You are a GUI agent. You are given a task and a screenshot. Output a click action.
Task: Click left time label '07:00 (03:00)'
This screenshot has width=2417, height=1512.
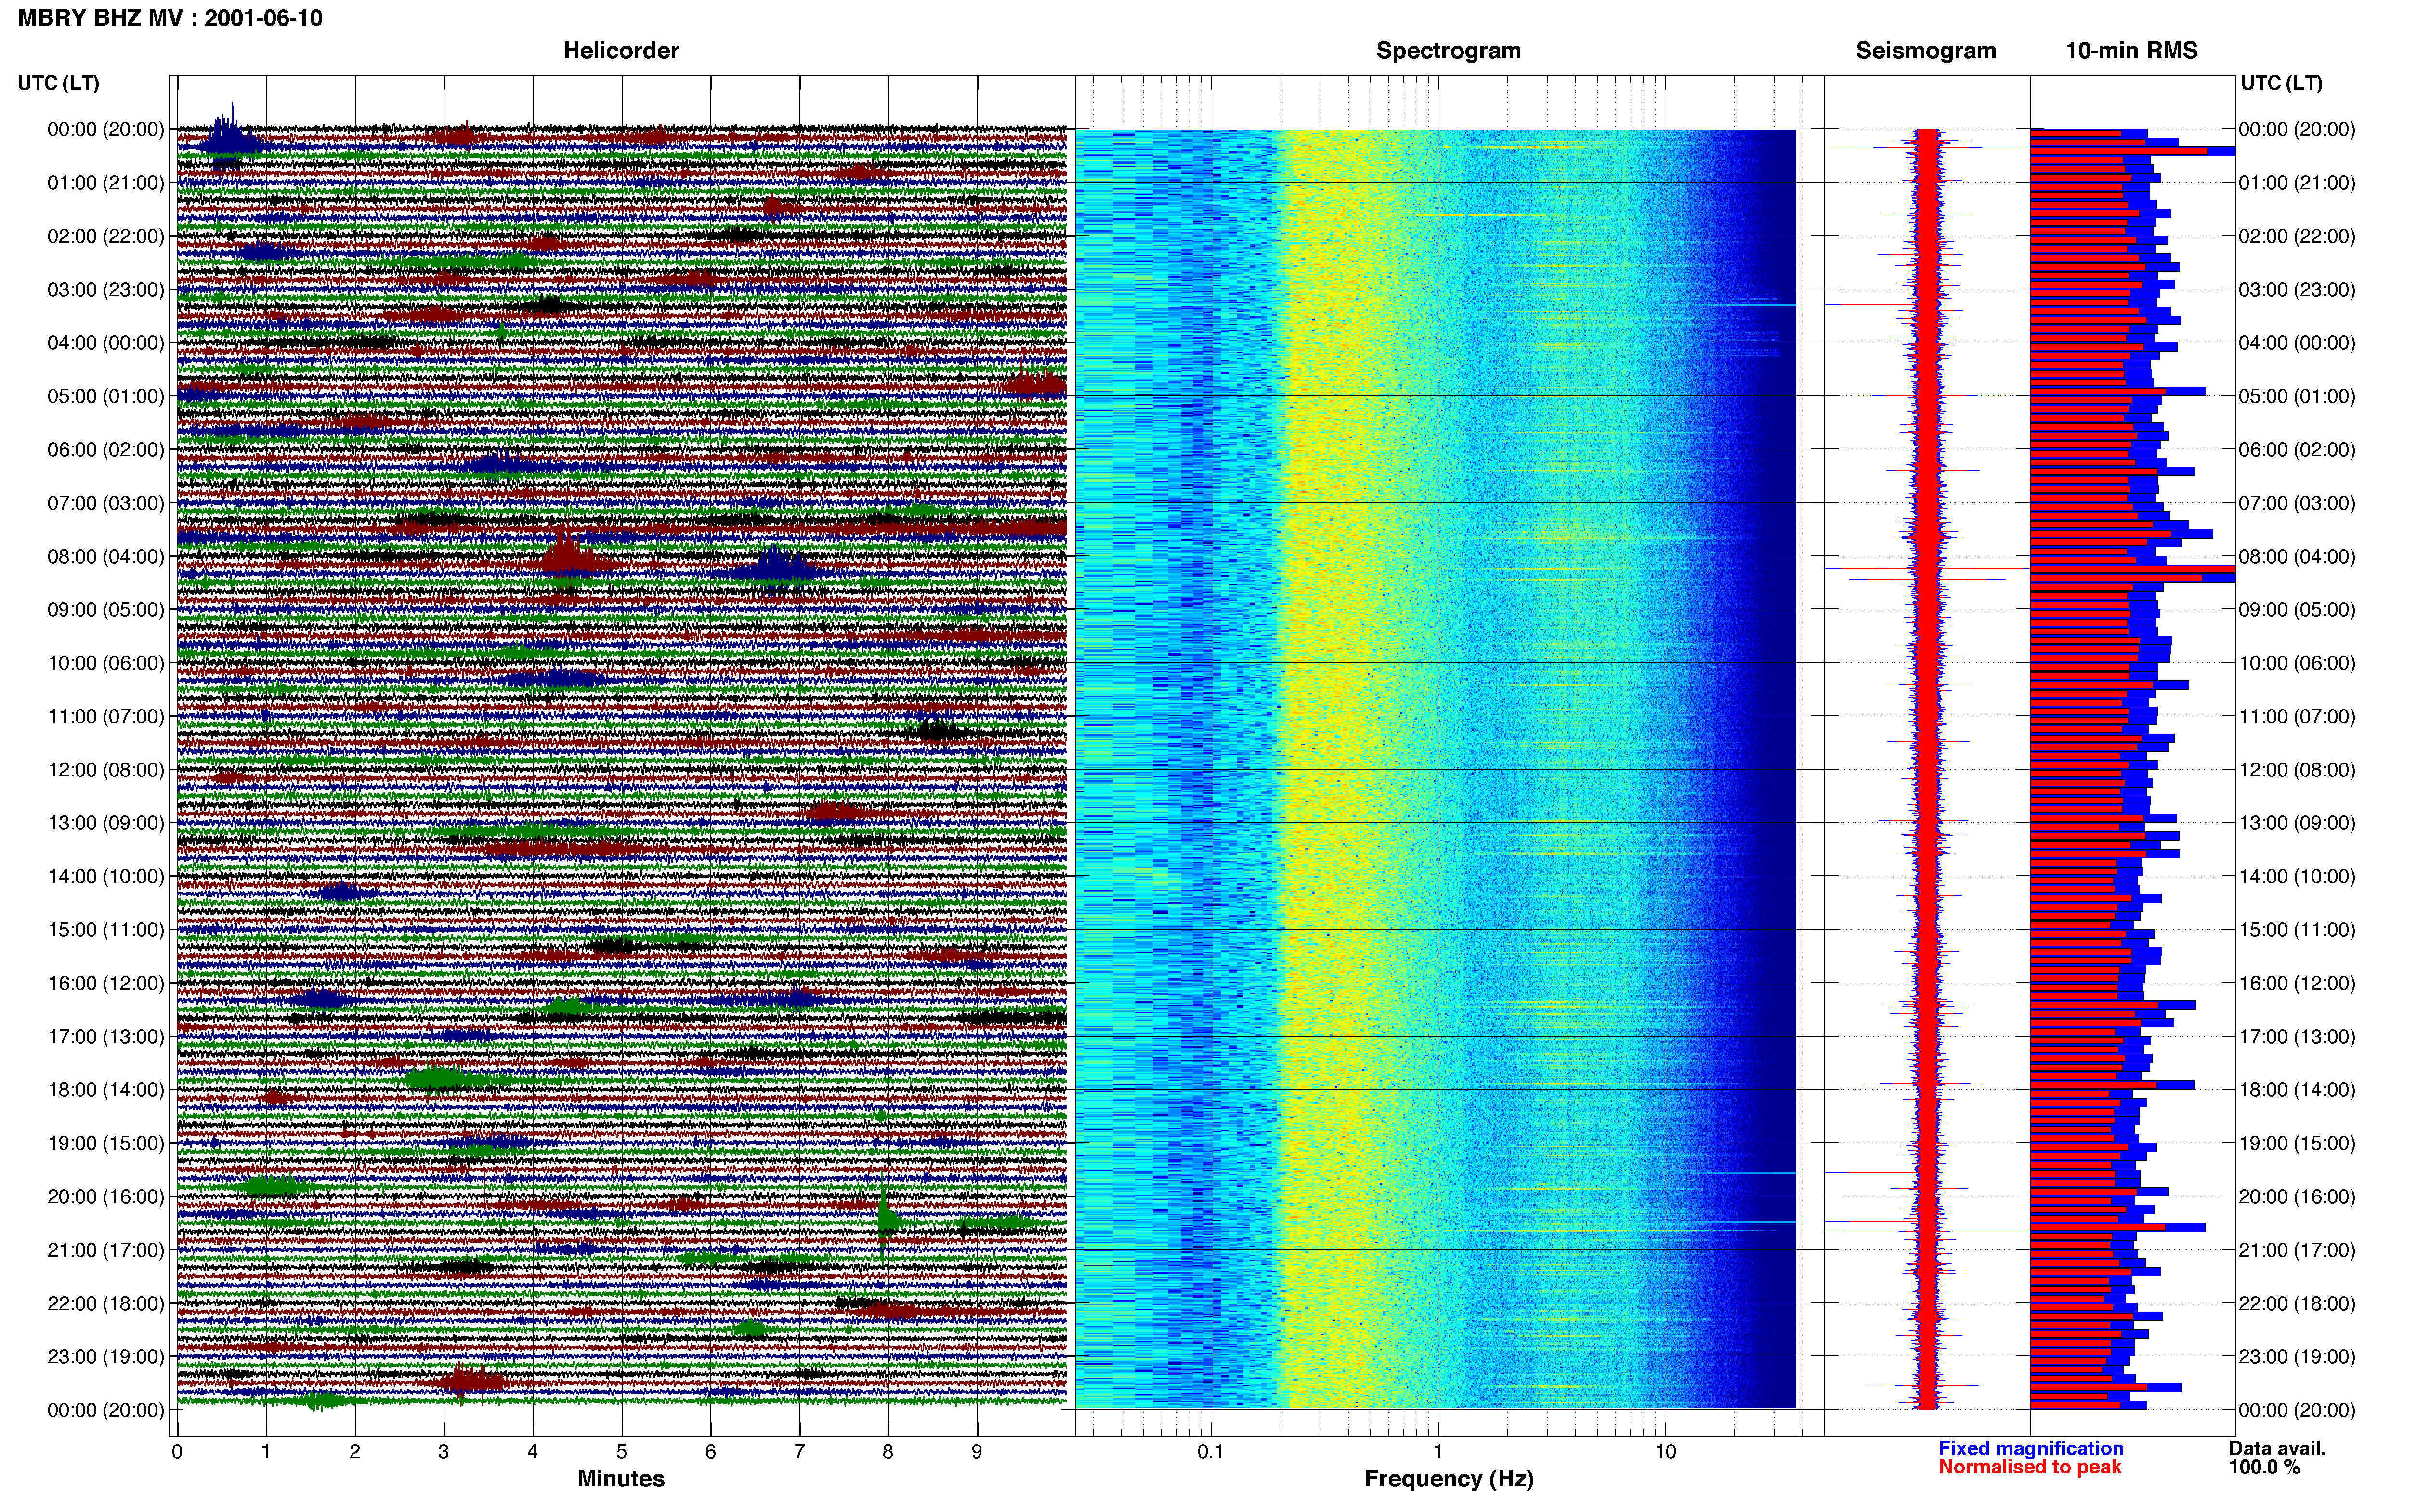[105, 503]
